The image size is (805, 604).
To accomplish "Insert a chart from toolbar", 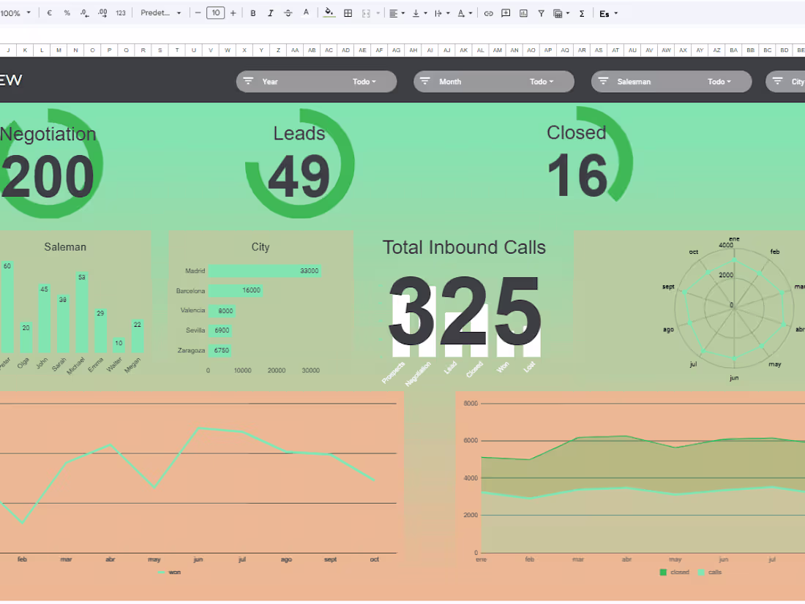I will (x=524, y=13).
